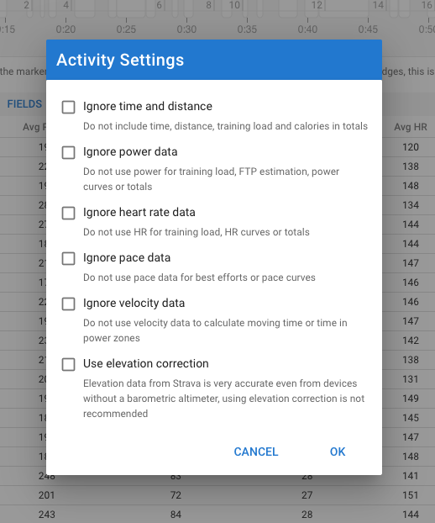This screenshot has width=435, height=523.
Task: Toggle the Ignore heart rate data checkbox
Action: tap(68, 213)
